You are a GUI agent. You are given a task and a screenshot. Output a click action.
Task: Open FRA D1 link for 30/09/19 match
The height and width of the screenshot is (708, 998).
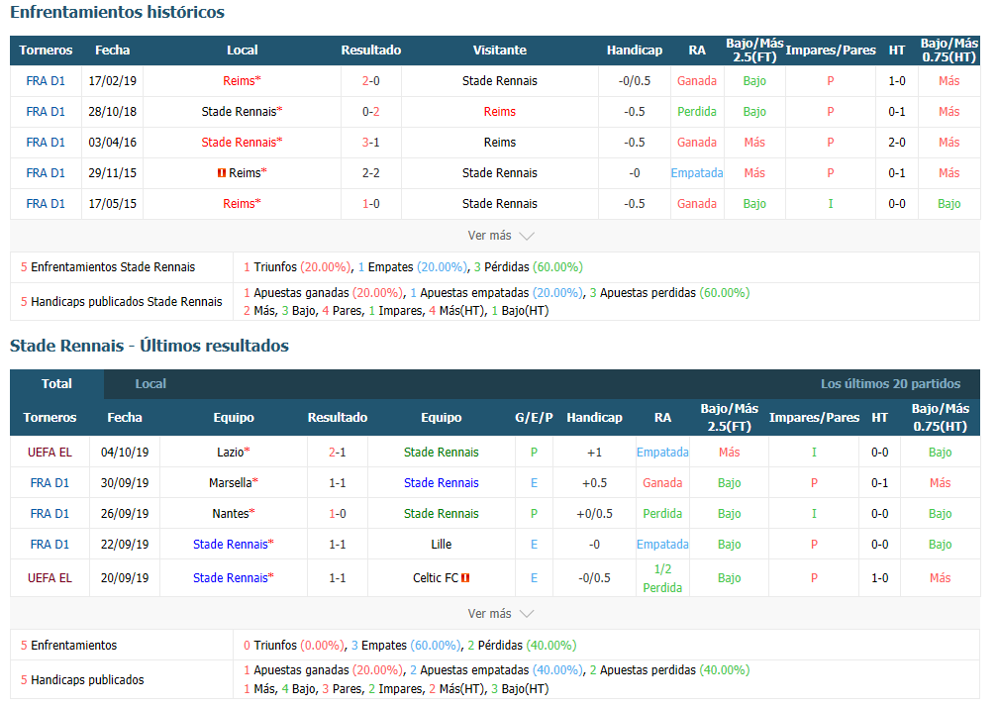click(50, 483)
